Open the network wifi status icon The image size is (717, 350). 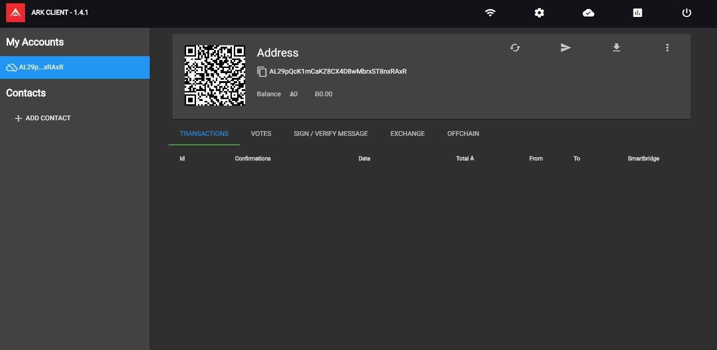click(x=490, y=13)
